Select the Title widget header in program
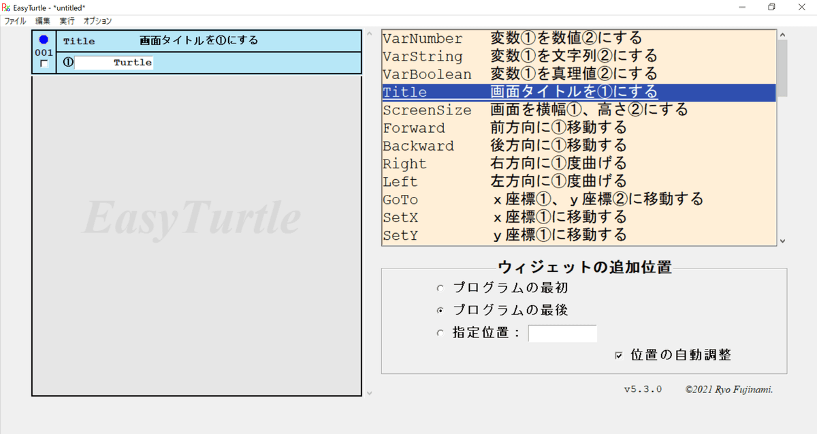Viewport: 817px width, 434px height. point(208,41)
